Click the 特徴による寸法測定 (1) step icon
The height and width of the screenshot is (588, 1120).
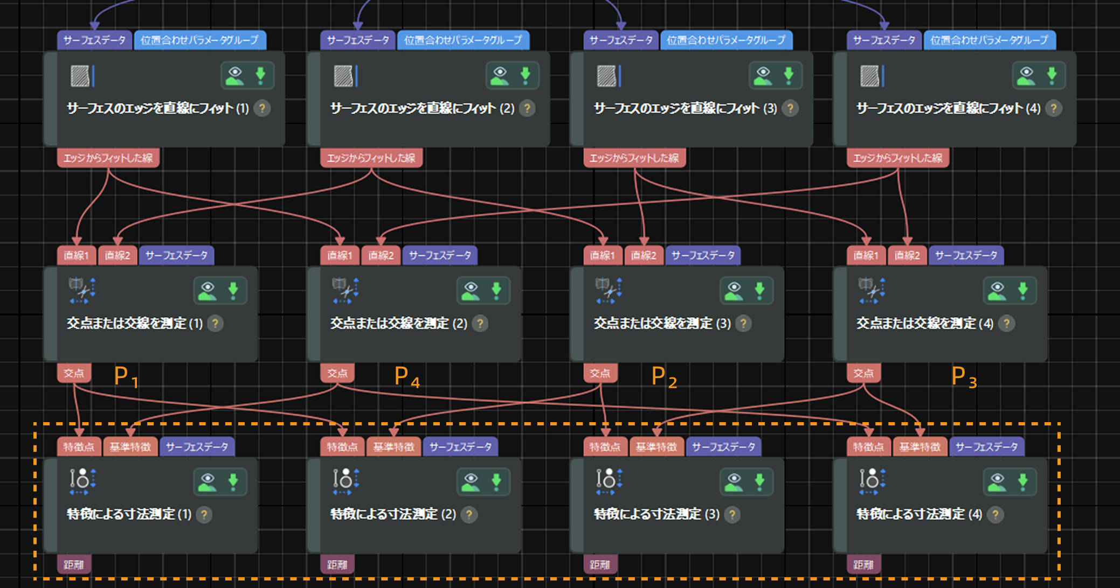coord(82,481)
